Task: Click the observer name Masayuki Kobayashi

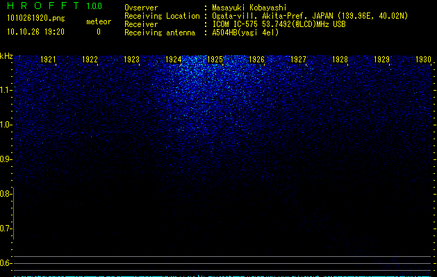Action: coord(249,8)
